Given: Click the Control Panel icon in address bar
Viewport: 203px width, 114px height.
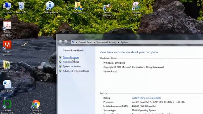Looking at the screenshot, I should (73, 42).
